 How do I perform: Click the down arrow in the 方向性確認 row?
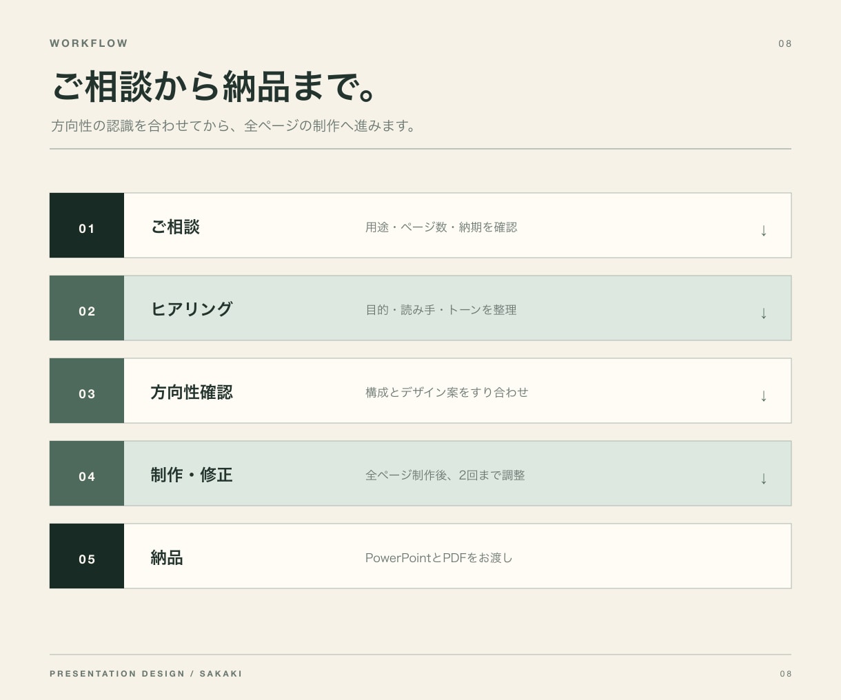tap(763, 395)
